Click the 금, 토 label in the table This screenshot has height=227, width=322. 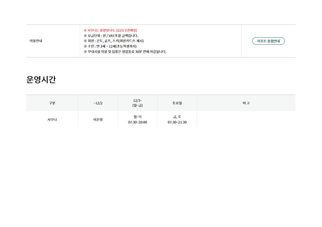point(177,117)
